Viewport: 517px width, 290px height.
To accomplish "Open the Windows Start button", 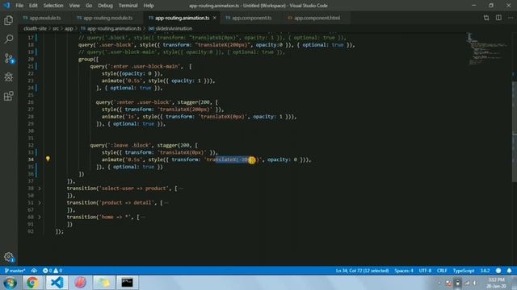I will (x=10, y=283).
